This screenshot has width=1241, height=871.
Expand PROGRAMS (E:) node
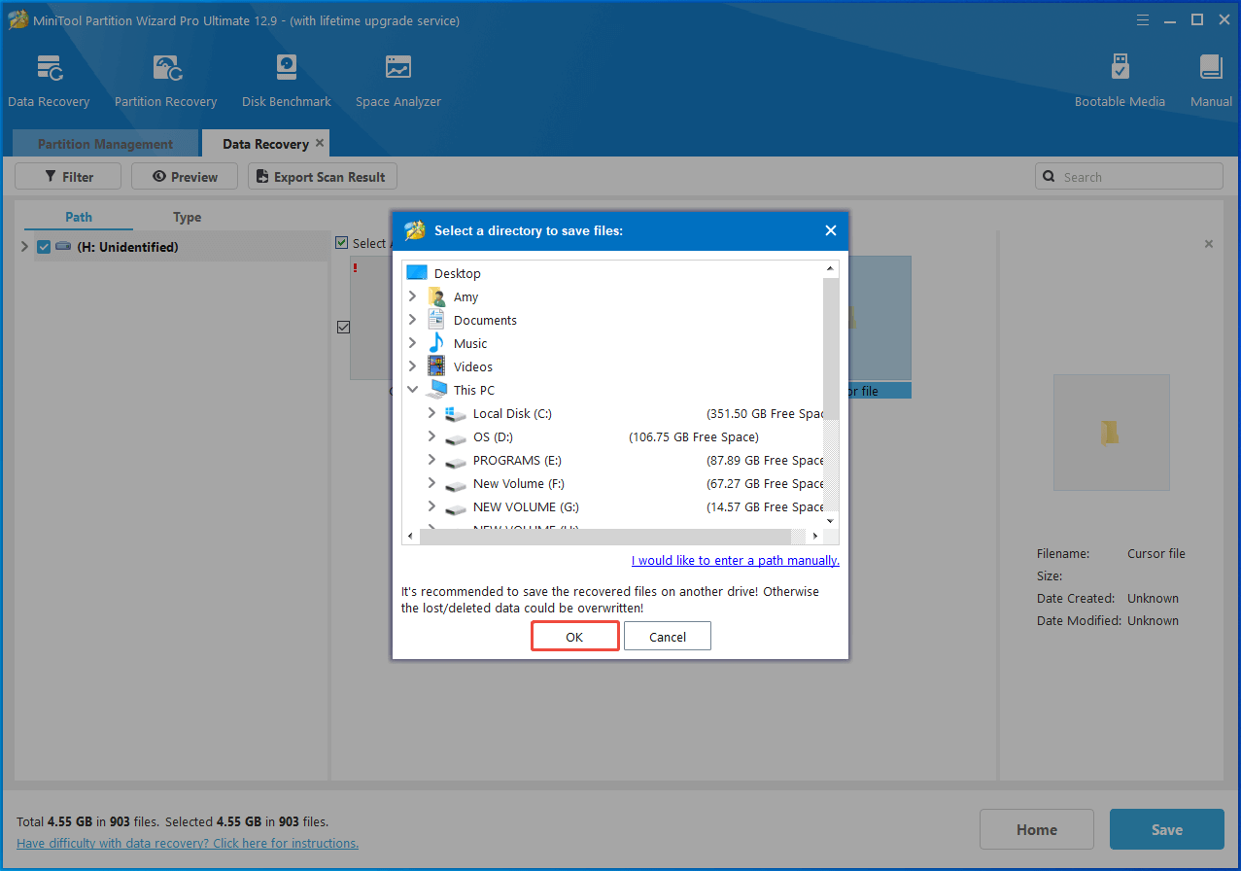point(431,460)
